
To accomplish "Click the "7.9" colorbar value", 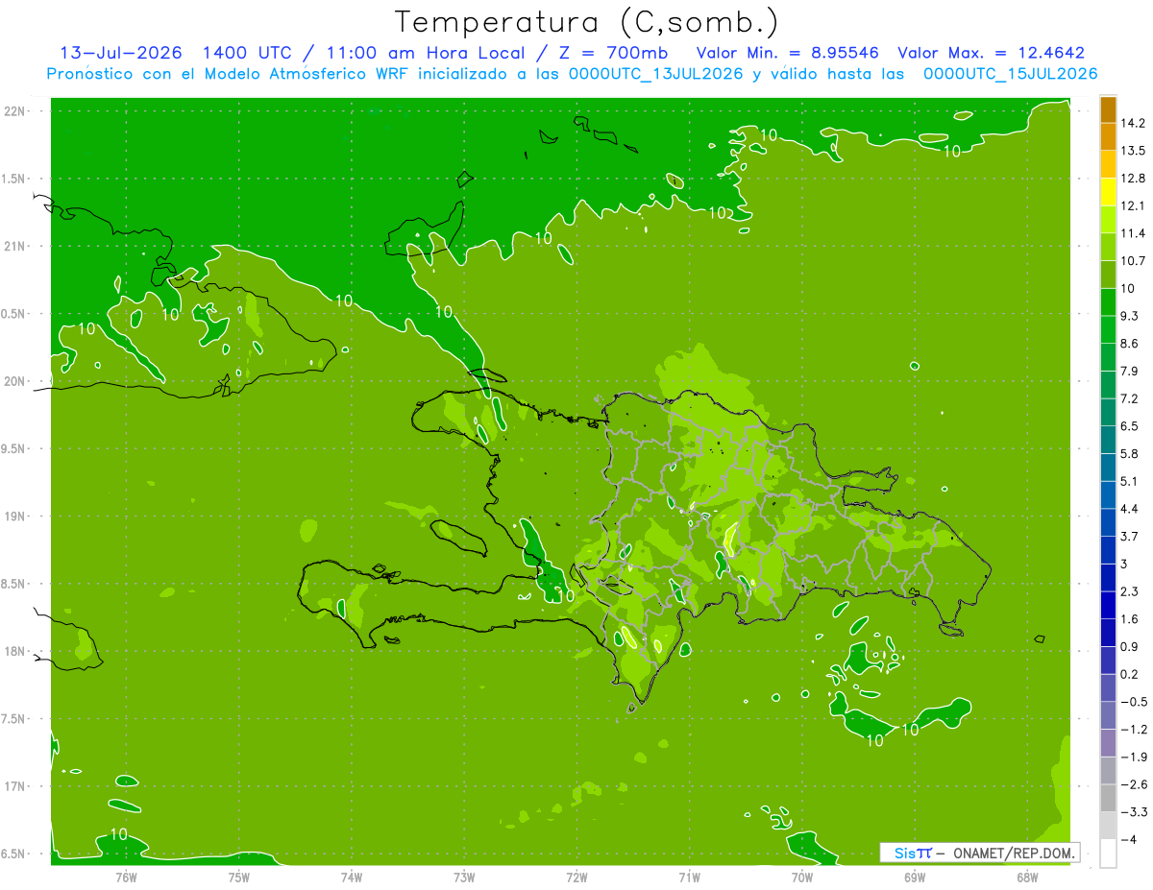I will (1131, 372).
